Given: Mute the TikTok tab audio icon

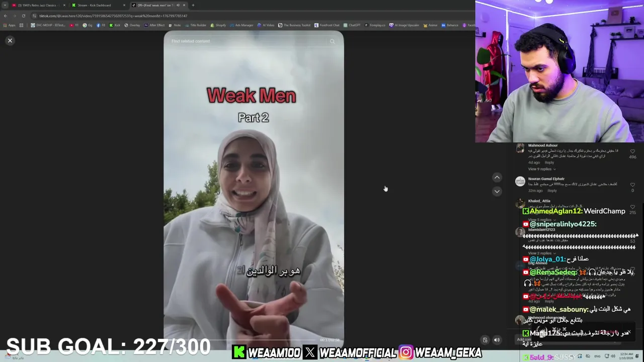Looking at the screenshot, I should (178, 5).
